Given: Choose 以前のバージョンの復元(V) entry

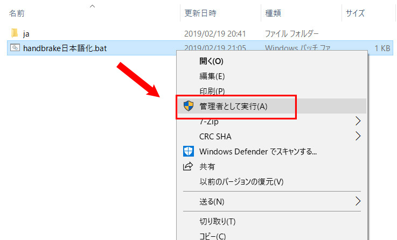Looking at the screenshot, I should (x=271, y=181).
